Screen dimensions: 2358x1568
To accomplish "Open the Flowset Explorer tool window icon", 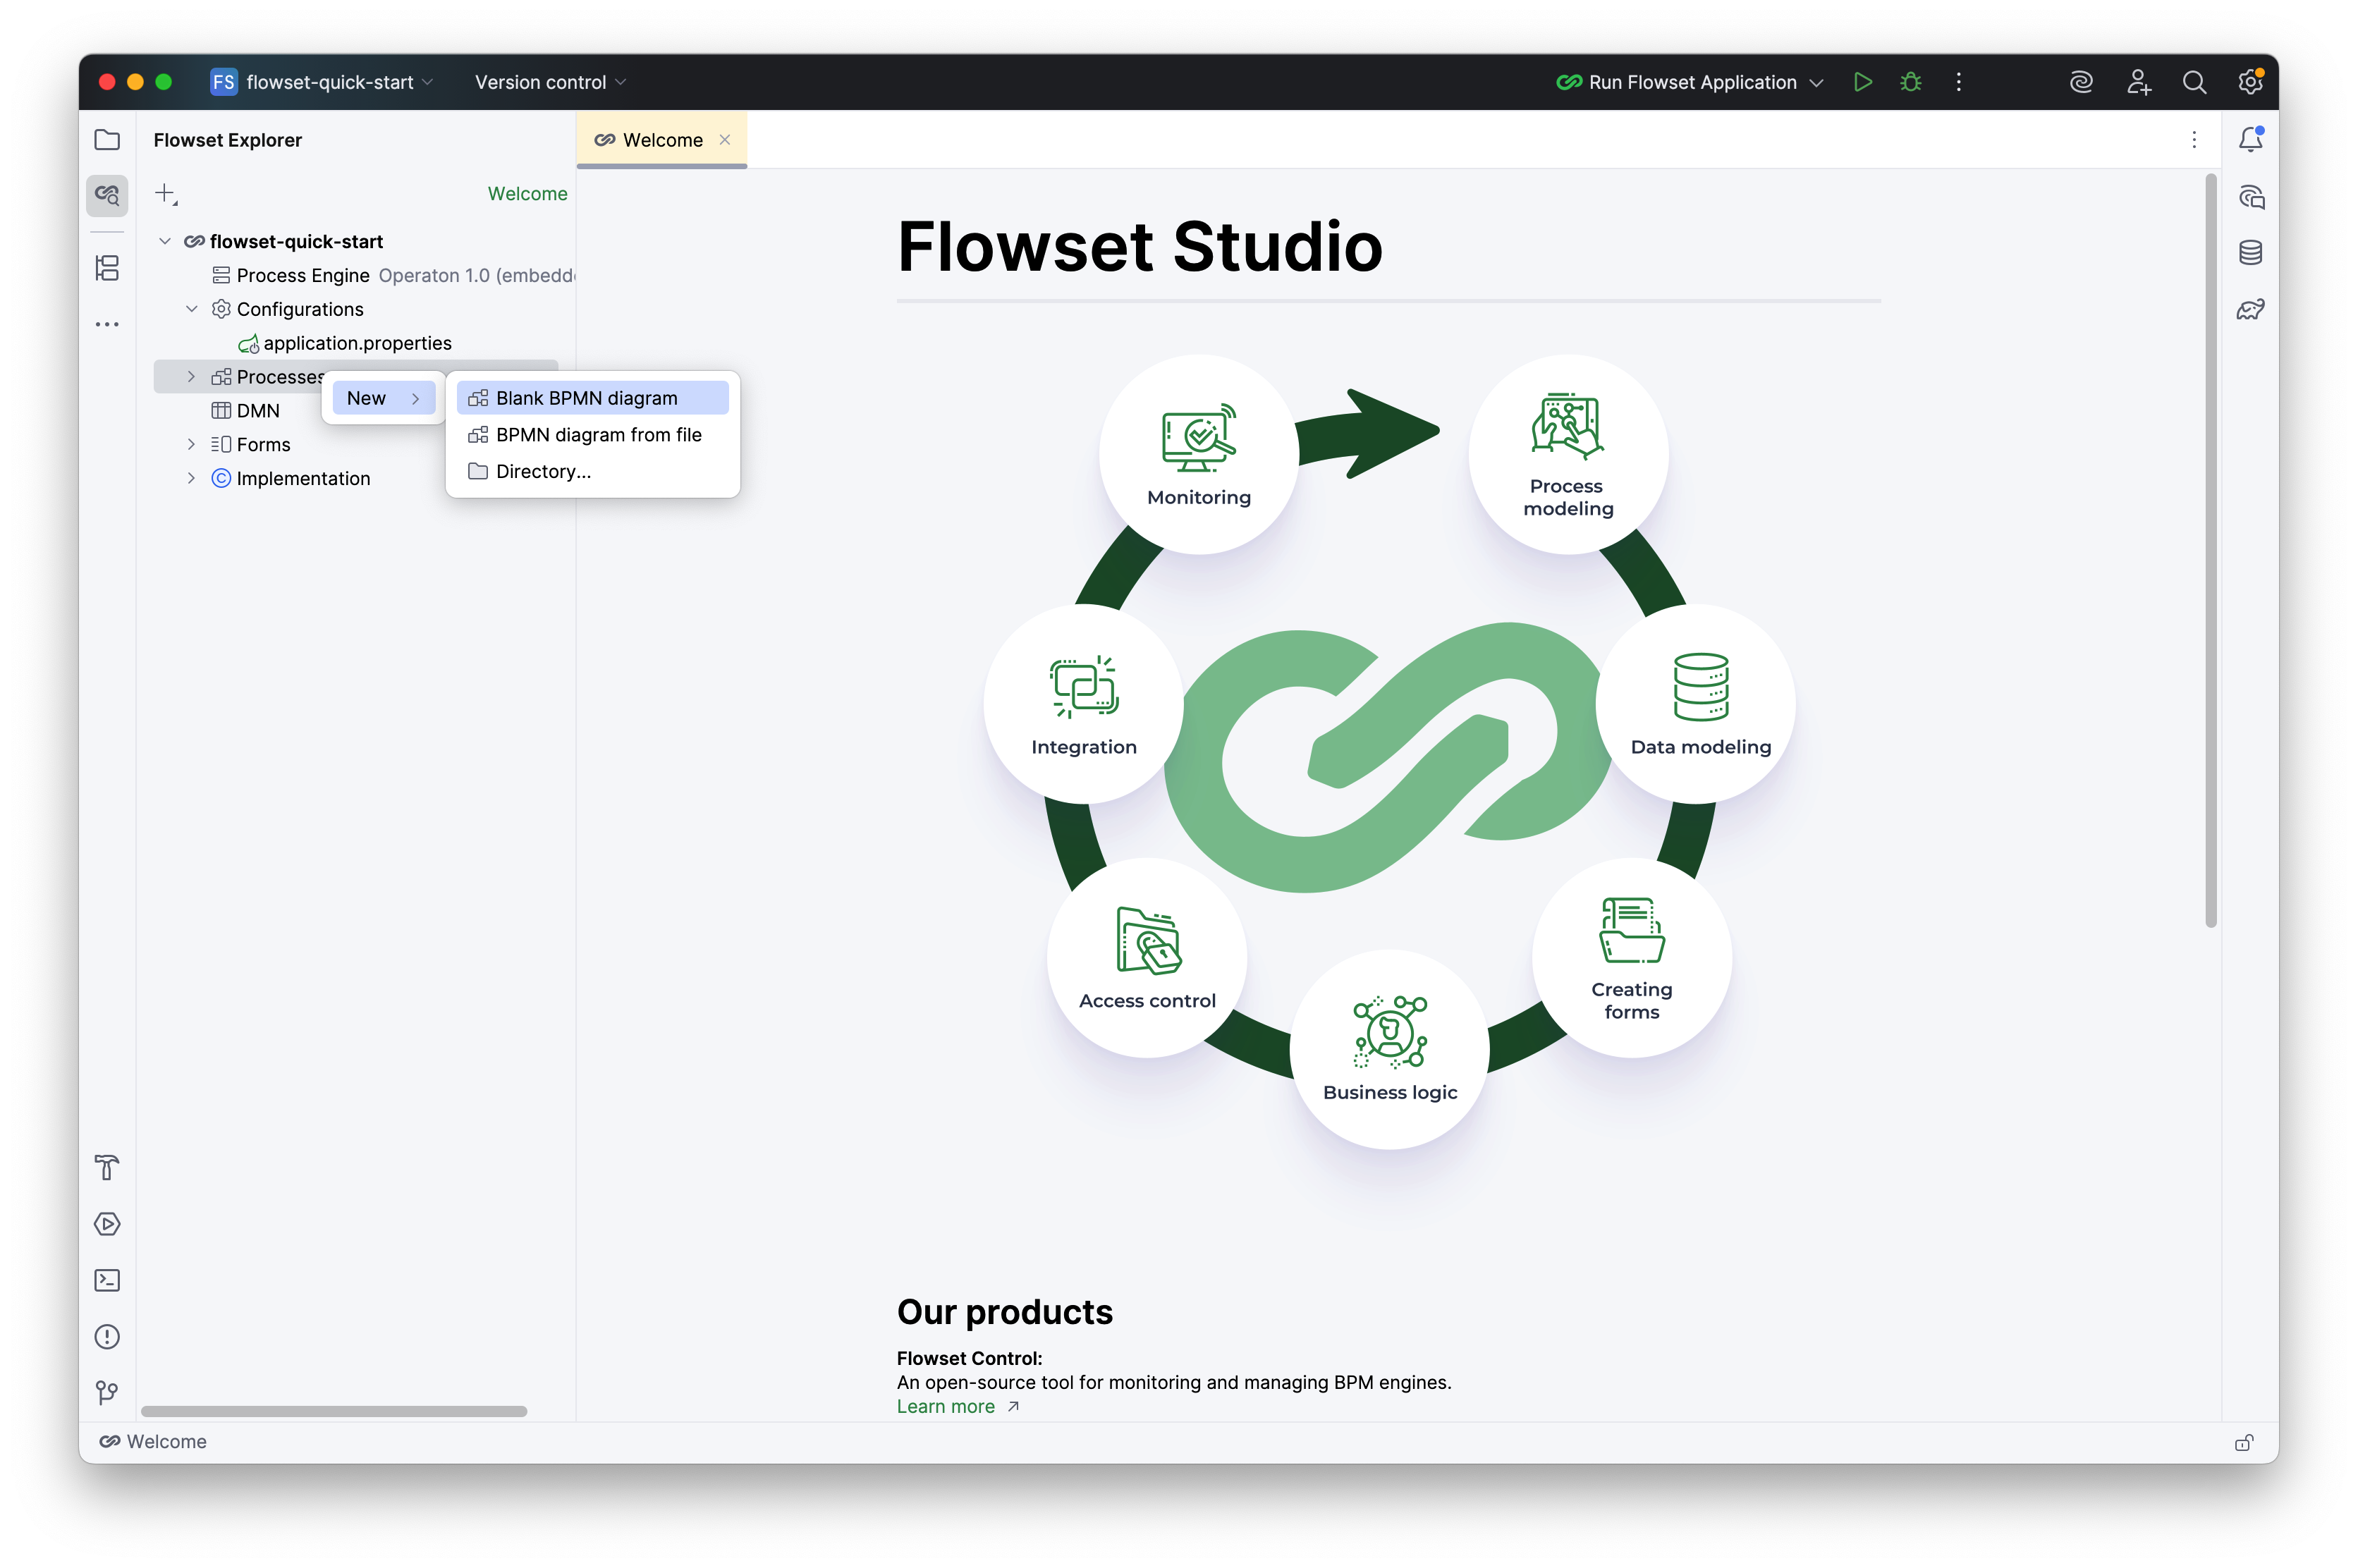I will pos(107,195).
